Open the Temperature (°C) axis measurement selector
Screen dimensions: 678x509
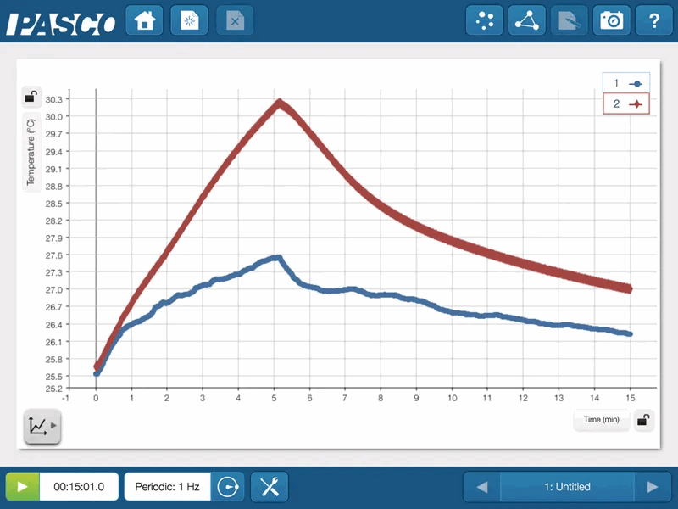[x=31, y=152]
